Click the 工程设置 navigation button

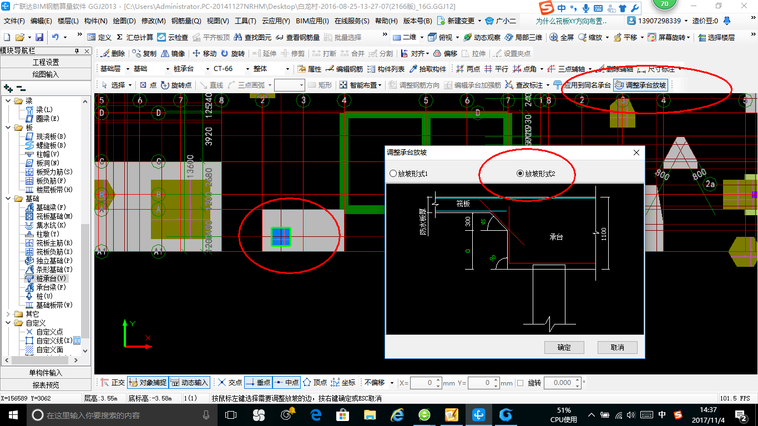46,62
